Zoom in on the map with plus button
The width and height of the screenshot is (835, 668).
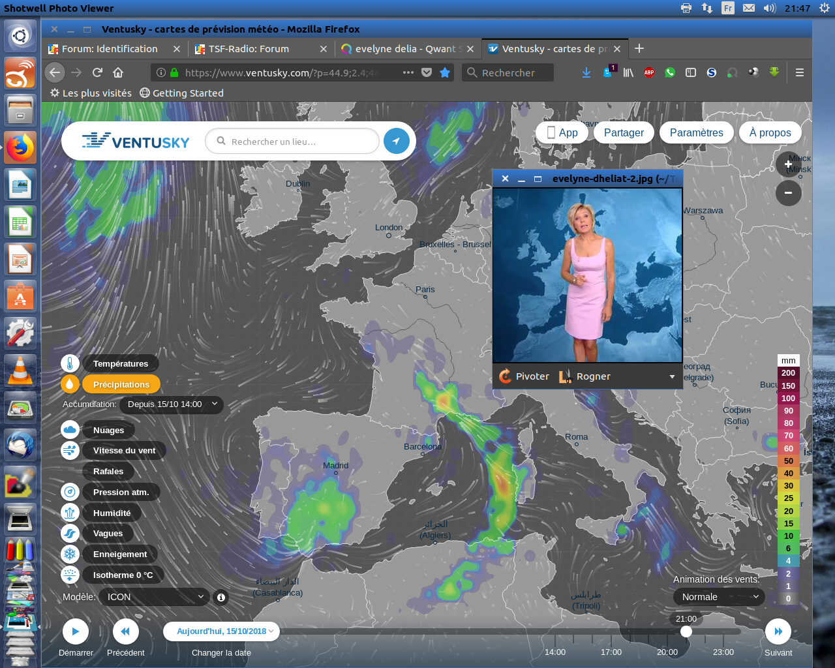(788, 164)
